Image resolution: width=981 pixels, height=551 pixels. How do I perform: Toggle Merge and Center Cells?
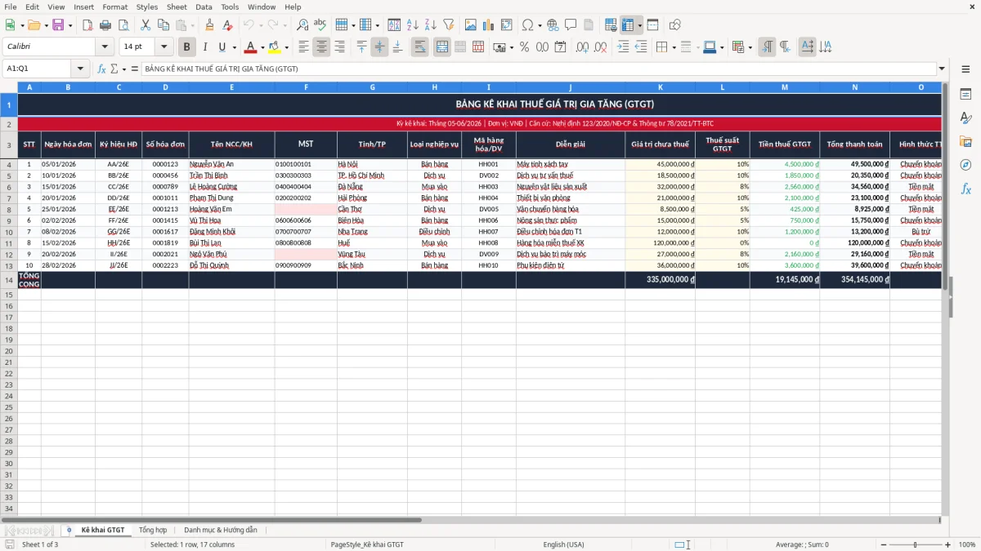pyautogui.click(x=442, y=47)
